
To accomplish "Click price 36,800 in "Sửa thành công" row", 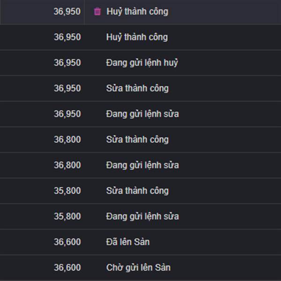I will pos(67,140).
